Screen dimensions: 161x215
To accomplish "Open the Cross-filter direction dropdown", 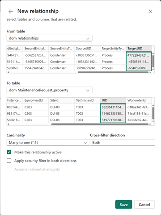I will [x=123, y=142].
